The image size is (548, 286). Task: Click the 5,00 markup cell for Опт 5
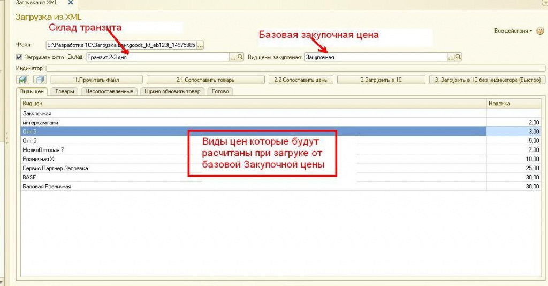point(514,141)
